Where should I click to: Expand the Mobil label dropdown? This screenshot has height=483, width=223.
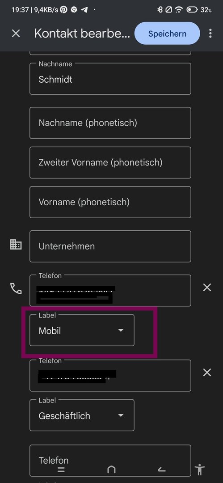(82, 330)
